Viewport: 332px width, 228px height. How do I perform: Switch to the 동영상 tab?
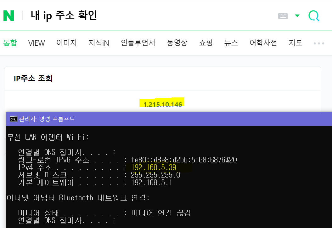tap(177, 43)
